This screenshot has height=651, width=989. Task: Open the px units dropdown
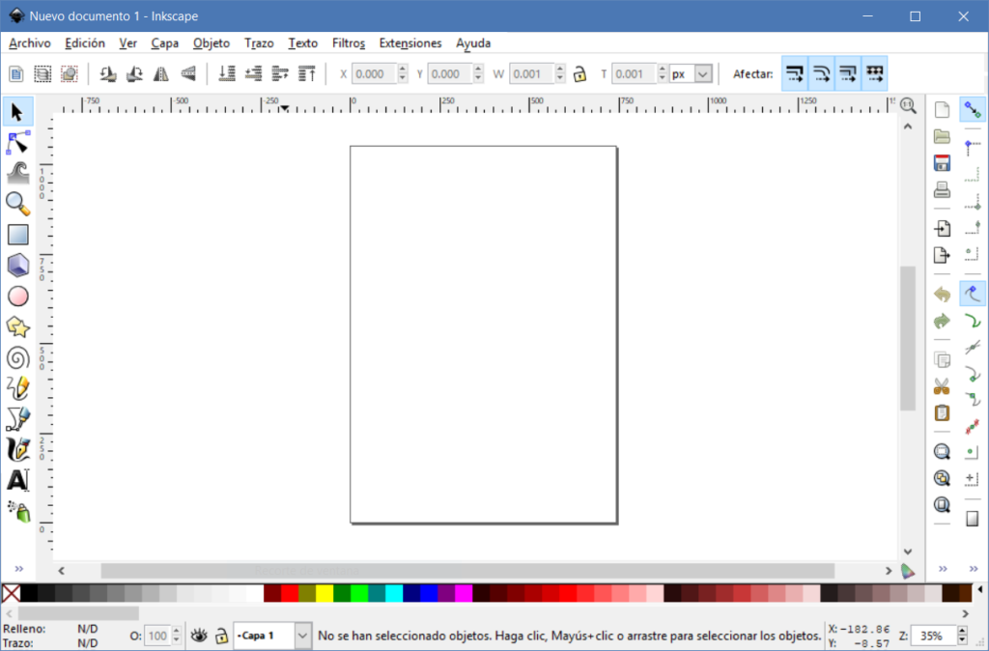(701, 73)
